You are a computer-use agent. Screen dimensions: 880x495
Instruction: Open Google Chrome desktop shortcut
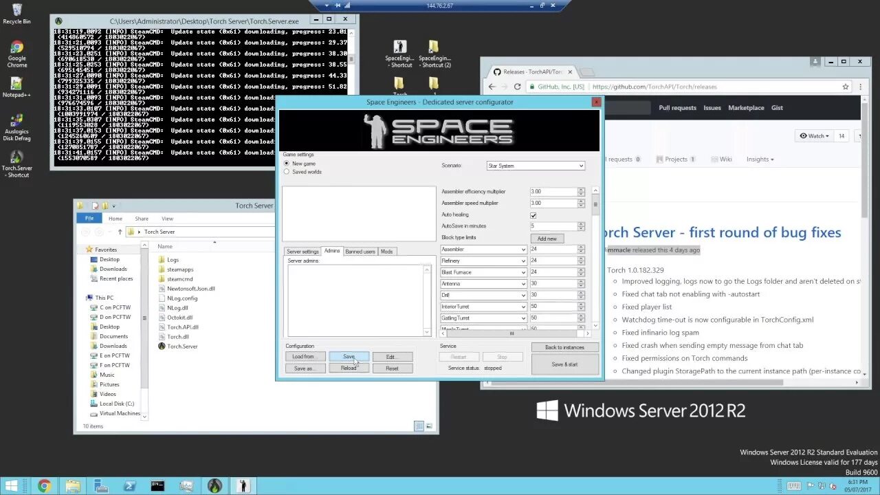16,54
